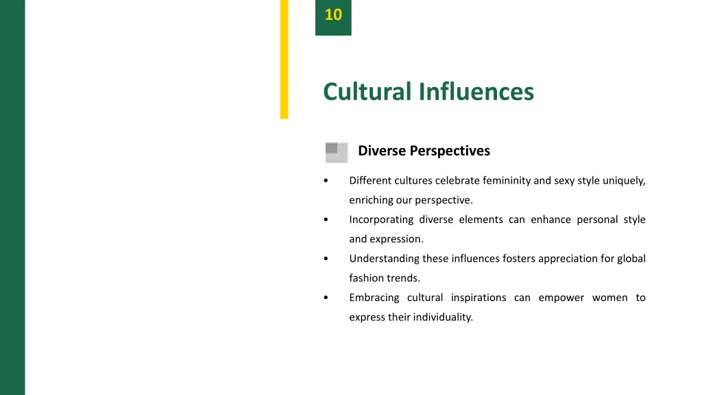This screenshot has width=702, height=395.
Task: Select the slide number 10 badge
Action: pyautogui.click(x=333, y=16)
